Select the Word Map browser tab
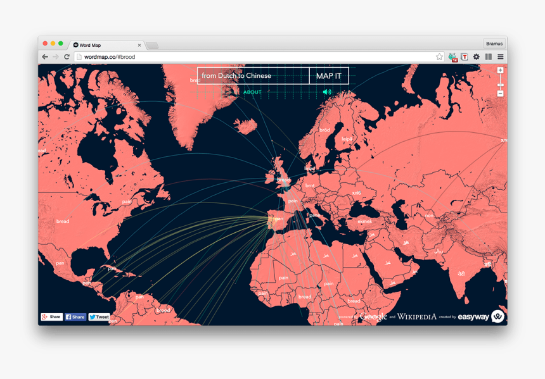The height and width of the screenshot is (379, 545). [105, 45]
